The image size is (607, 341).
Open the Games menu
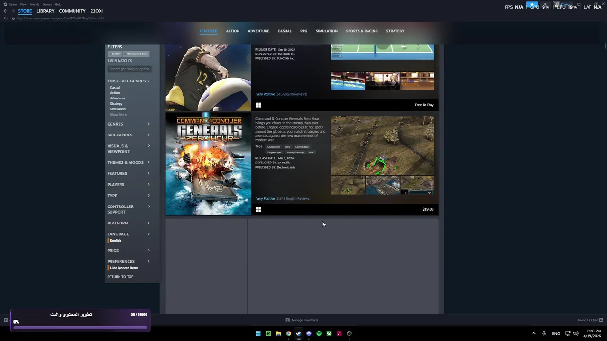(47, 4)
